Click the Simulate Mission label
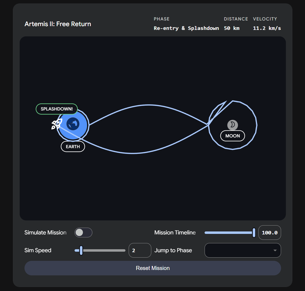This screenshot has height=291, width=305. pos(45,233)
